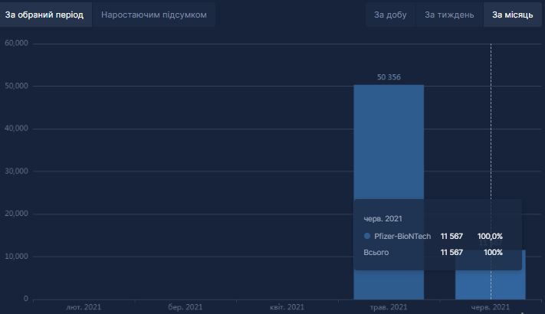
Task: Select the "За місяць" monthly grouping
Action: (x=512, y=15)
